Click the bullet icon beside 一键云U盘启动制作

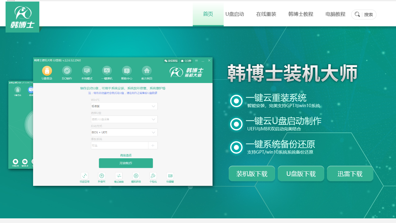pos(236,124)
